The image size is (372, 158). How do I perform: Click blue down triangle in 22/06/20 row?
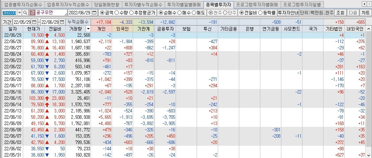pyautogui.click(x=47, y=79)
